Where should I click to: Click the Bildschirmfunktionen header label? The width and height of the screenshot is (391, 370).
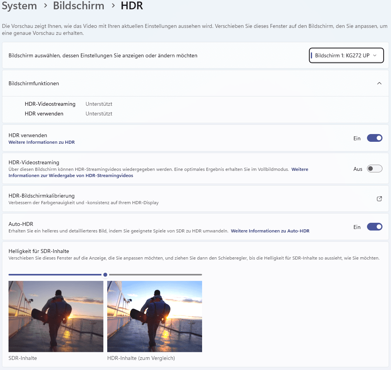click(x=34, y=83)
